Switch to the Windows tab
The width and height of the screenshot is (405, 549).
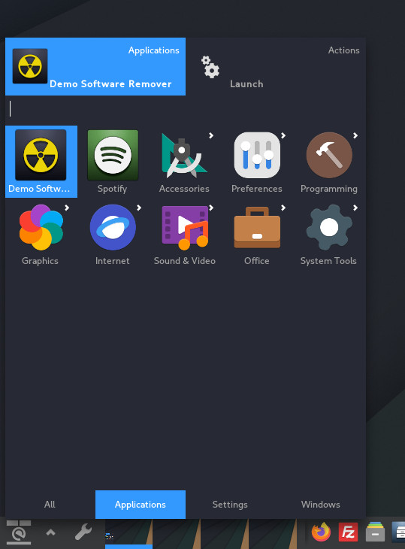click(320, 505)
